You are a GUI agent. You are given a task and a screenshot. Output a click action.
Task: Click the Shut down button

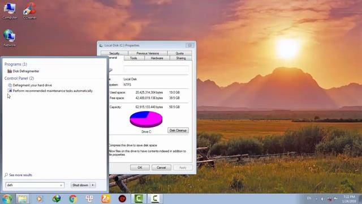(80, 185)
